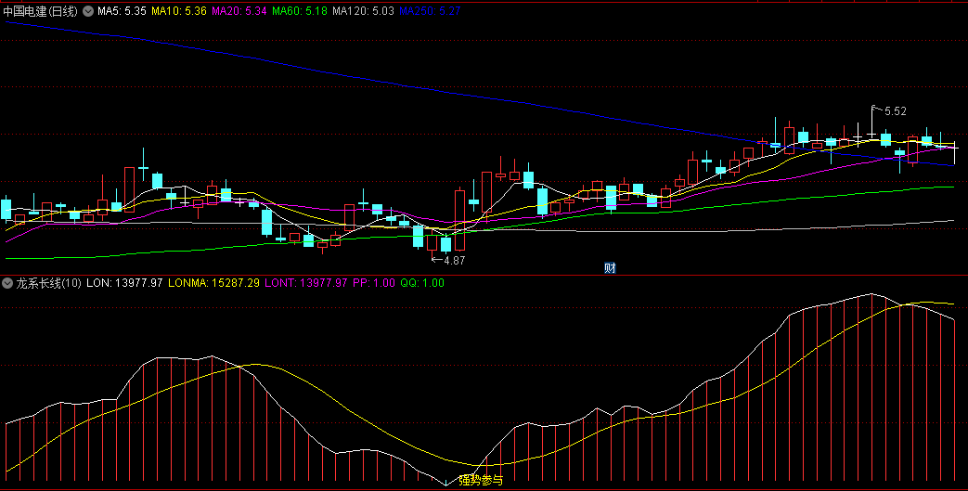Select the MA20: 5.34 label
The height and width of the screenshot is (491, 968).
239,11
